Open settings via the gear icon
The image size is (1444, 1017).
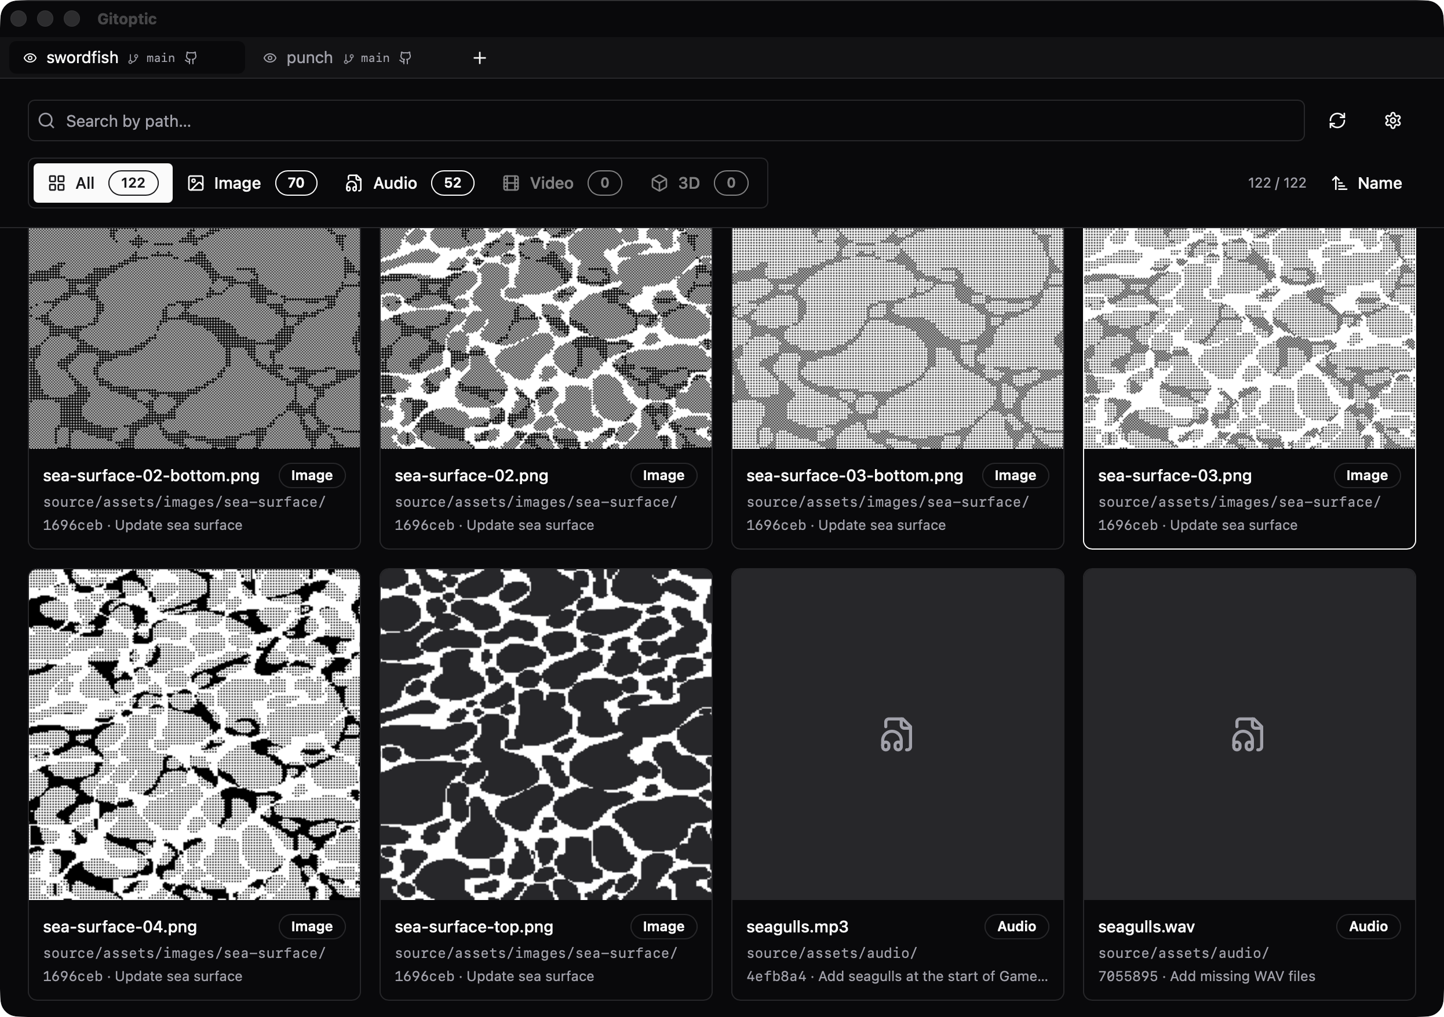coord(1392,120)
